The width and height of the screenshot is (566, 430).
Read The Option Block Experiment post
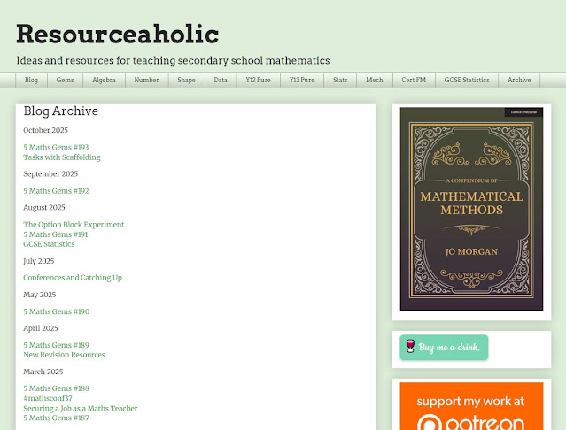tap(74, 225)
